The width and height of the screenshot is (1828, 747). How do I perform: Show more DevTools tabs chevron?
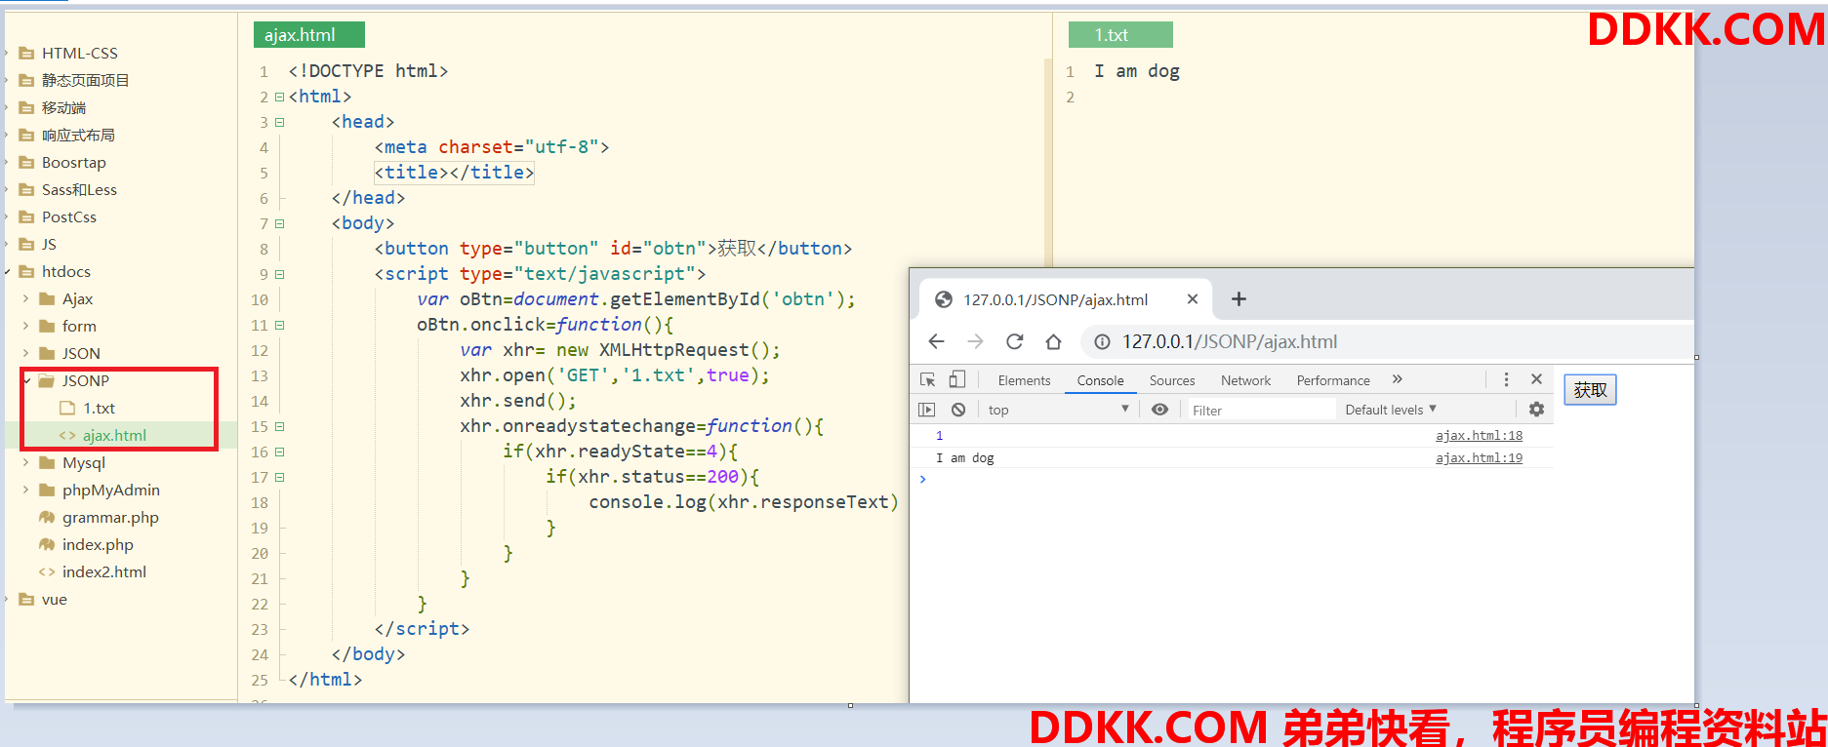(1397, 379)
